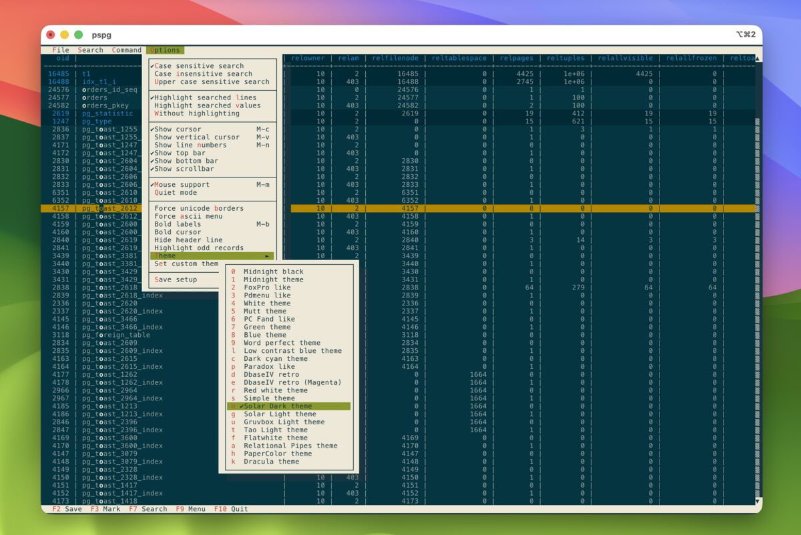Enable Show vertical cursor

(x=213, y=137)
